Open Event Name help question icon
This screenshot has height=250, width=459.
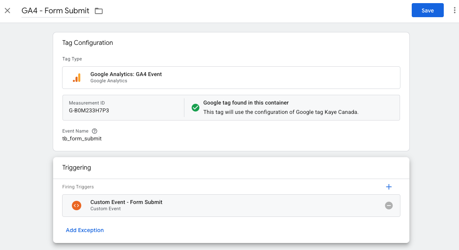(94, 131)
